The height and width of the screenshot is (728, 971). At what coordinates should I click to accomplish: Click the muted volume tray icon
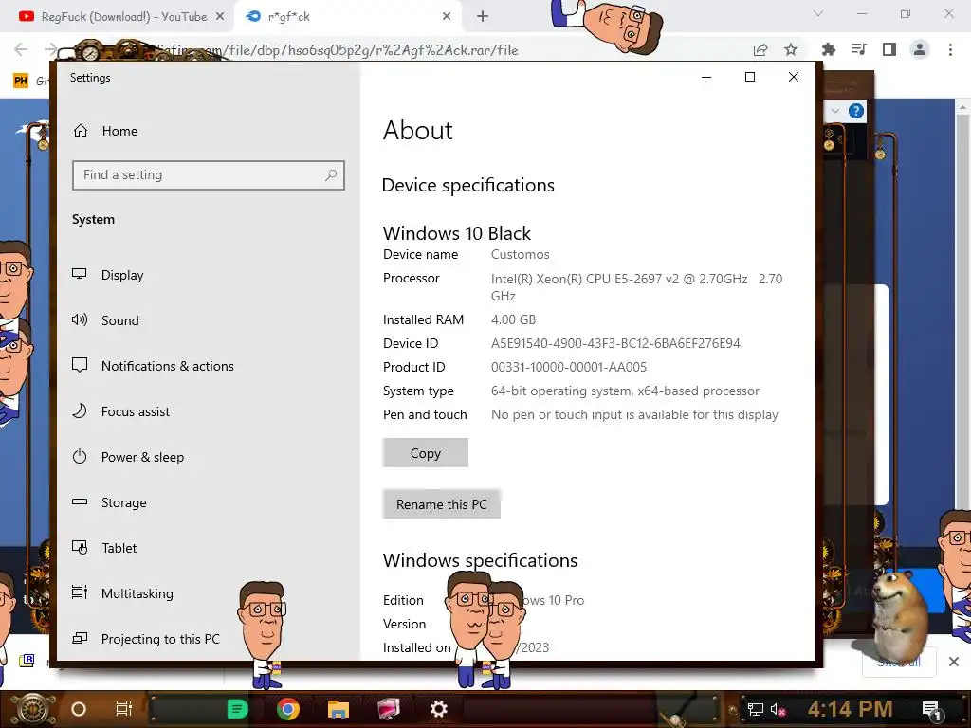pyautogui.click(x=778, y=709)
